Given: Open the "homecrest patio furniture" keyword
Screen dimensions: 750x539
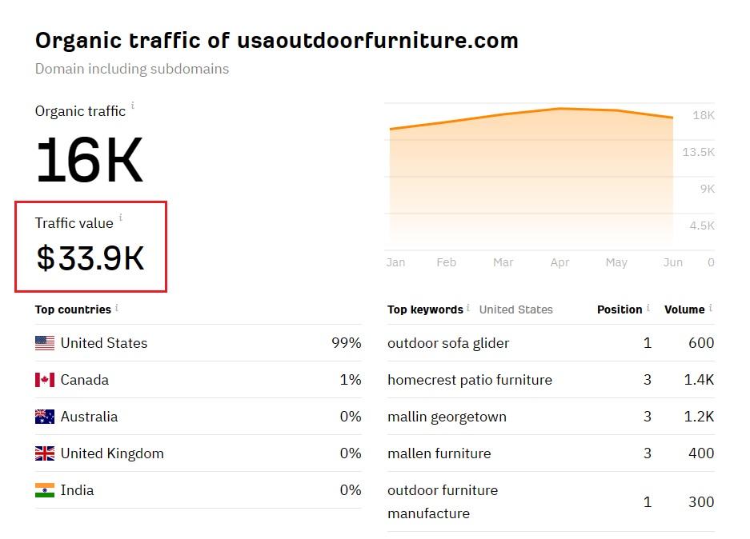Looking at the screenshot, I should tap(470, 380).
